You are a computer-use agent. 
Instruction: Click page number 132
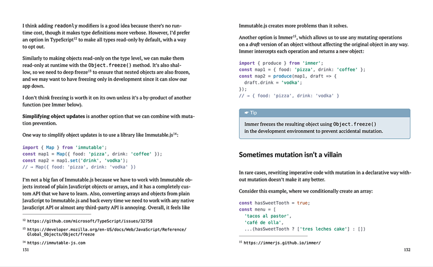pyautogui.click(x=407, y=250)
